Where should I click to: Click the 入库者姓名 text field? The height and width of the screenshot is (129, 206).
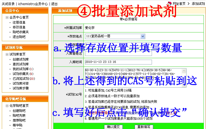pyautogui.click(x=118, y=53)
